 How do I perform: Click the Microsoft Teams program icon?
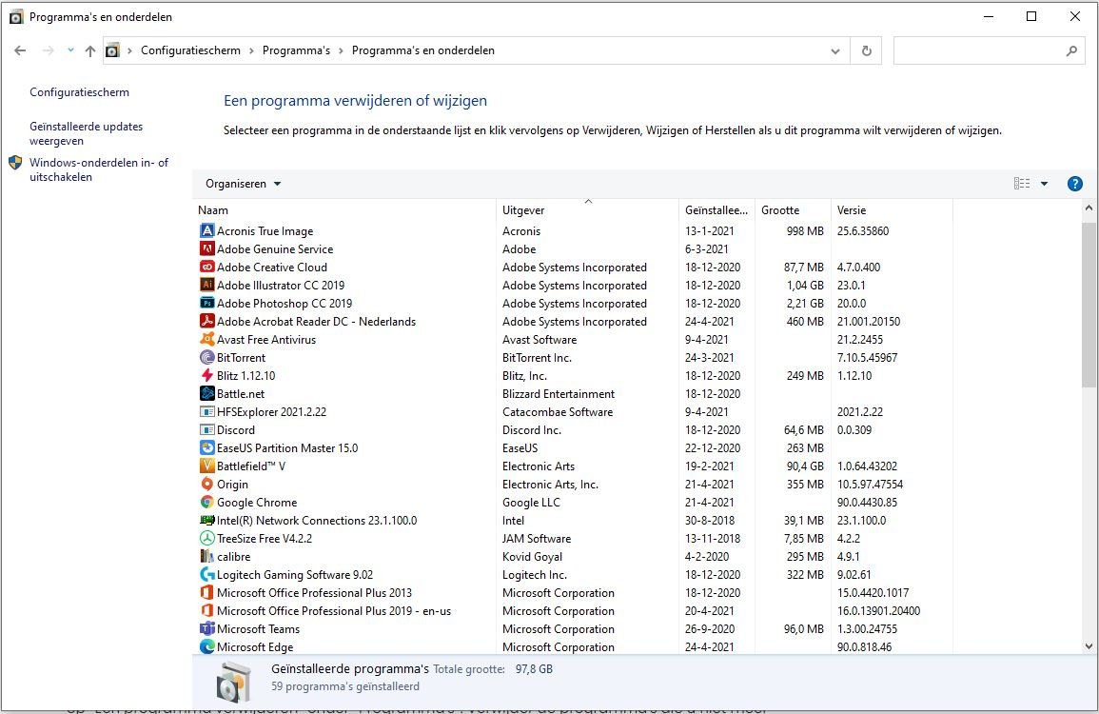(x=207, y=628)
